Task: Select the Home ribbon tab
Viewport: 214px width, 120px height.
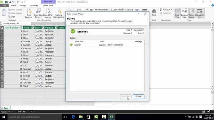Action: (13, 5)
